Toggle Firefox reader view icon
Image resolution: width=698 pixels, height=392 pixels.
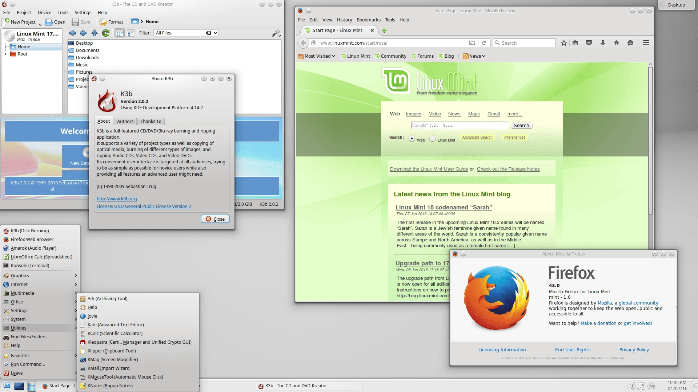coord(472,43)
